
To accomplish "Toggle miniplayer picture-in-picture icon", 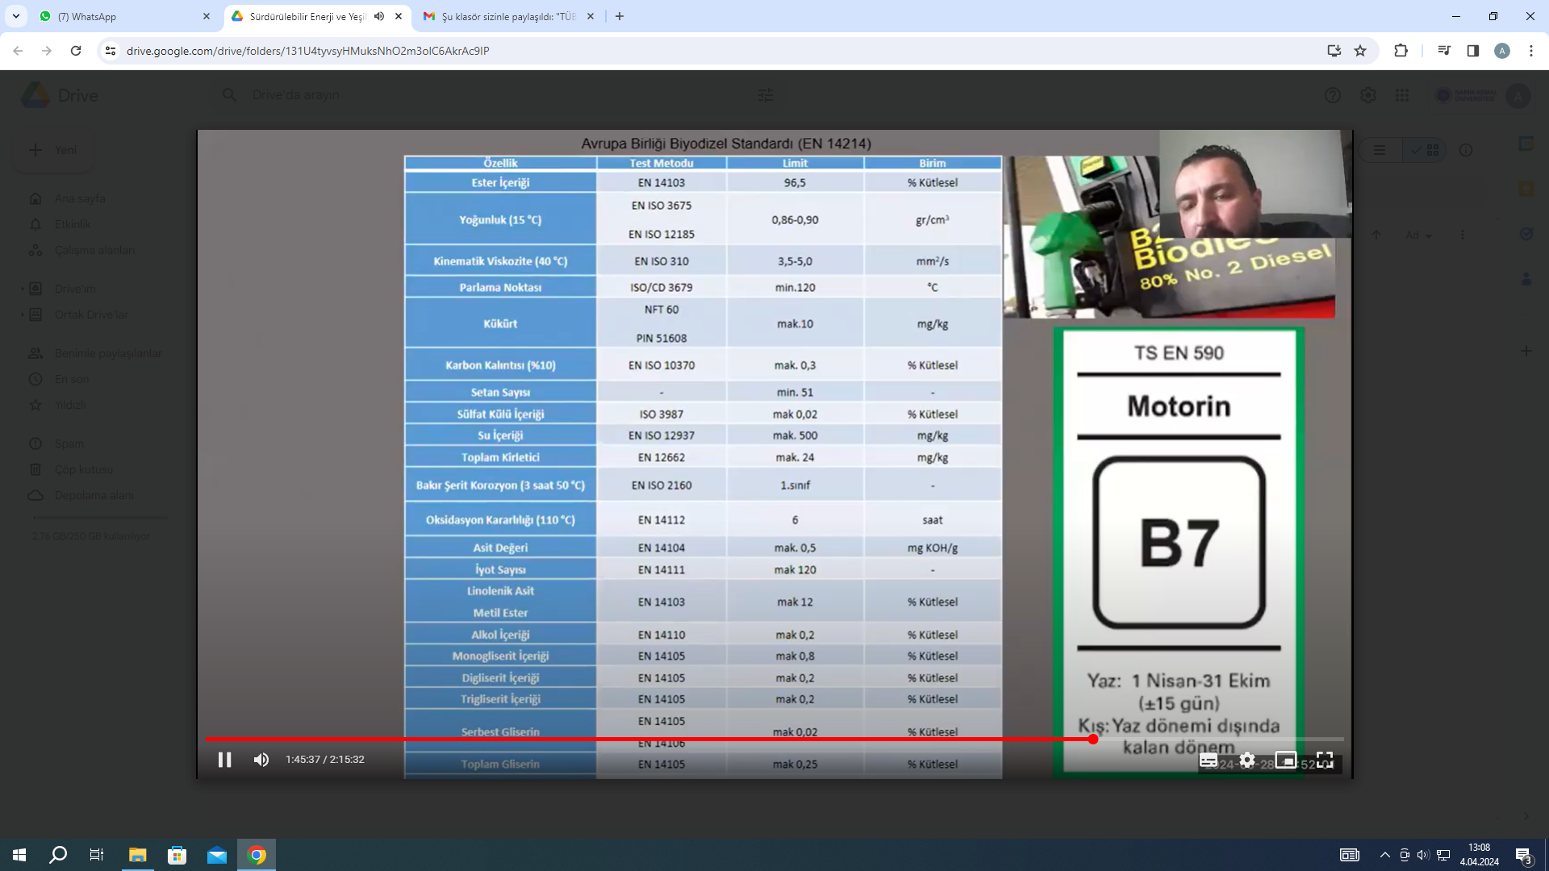I will (x=1285, y=760).
